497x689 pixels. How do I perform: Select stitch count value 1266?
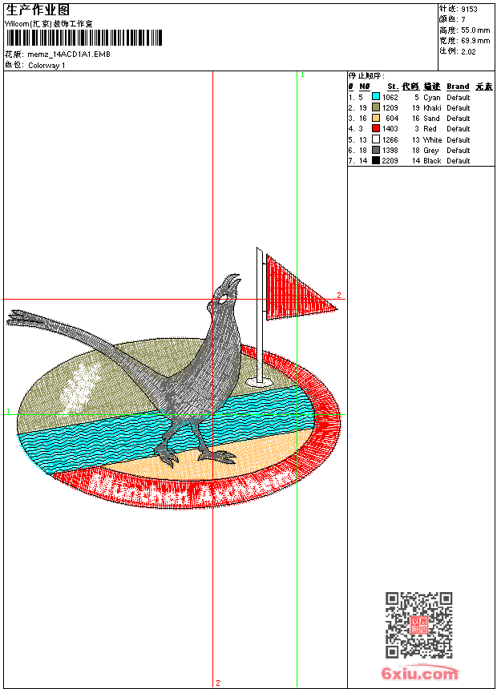click(390, 139)
